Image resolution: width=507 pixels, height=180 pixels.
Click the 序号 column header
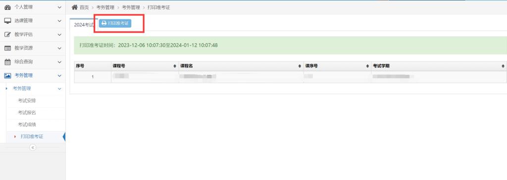click(93, 66)
